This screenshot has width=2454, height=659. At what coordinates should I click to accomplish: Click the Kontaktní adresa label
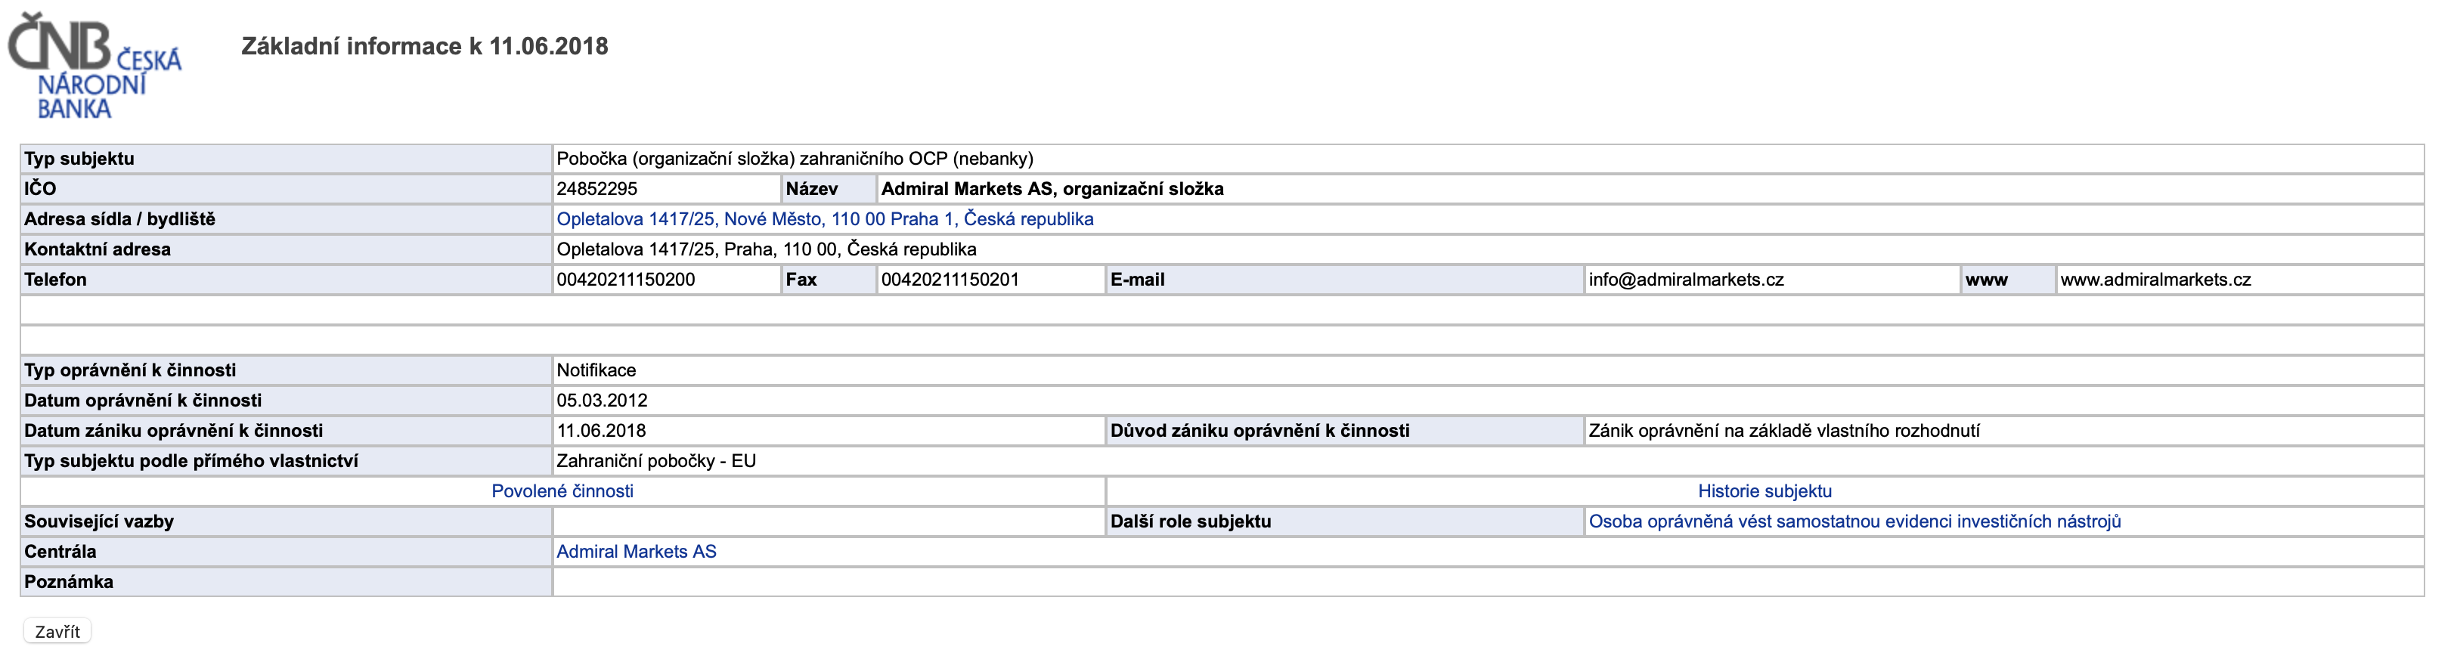pyautogui.click(x=98, y=249)
